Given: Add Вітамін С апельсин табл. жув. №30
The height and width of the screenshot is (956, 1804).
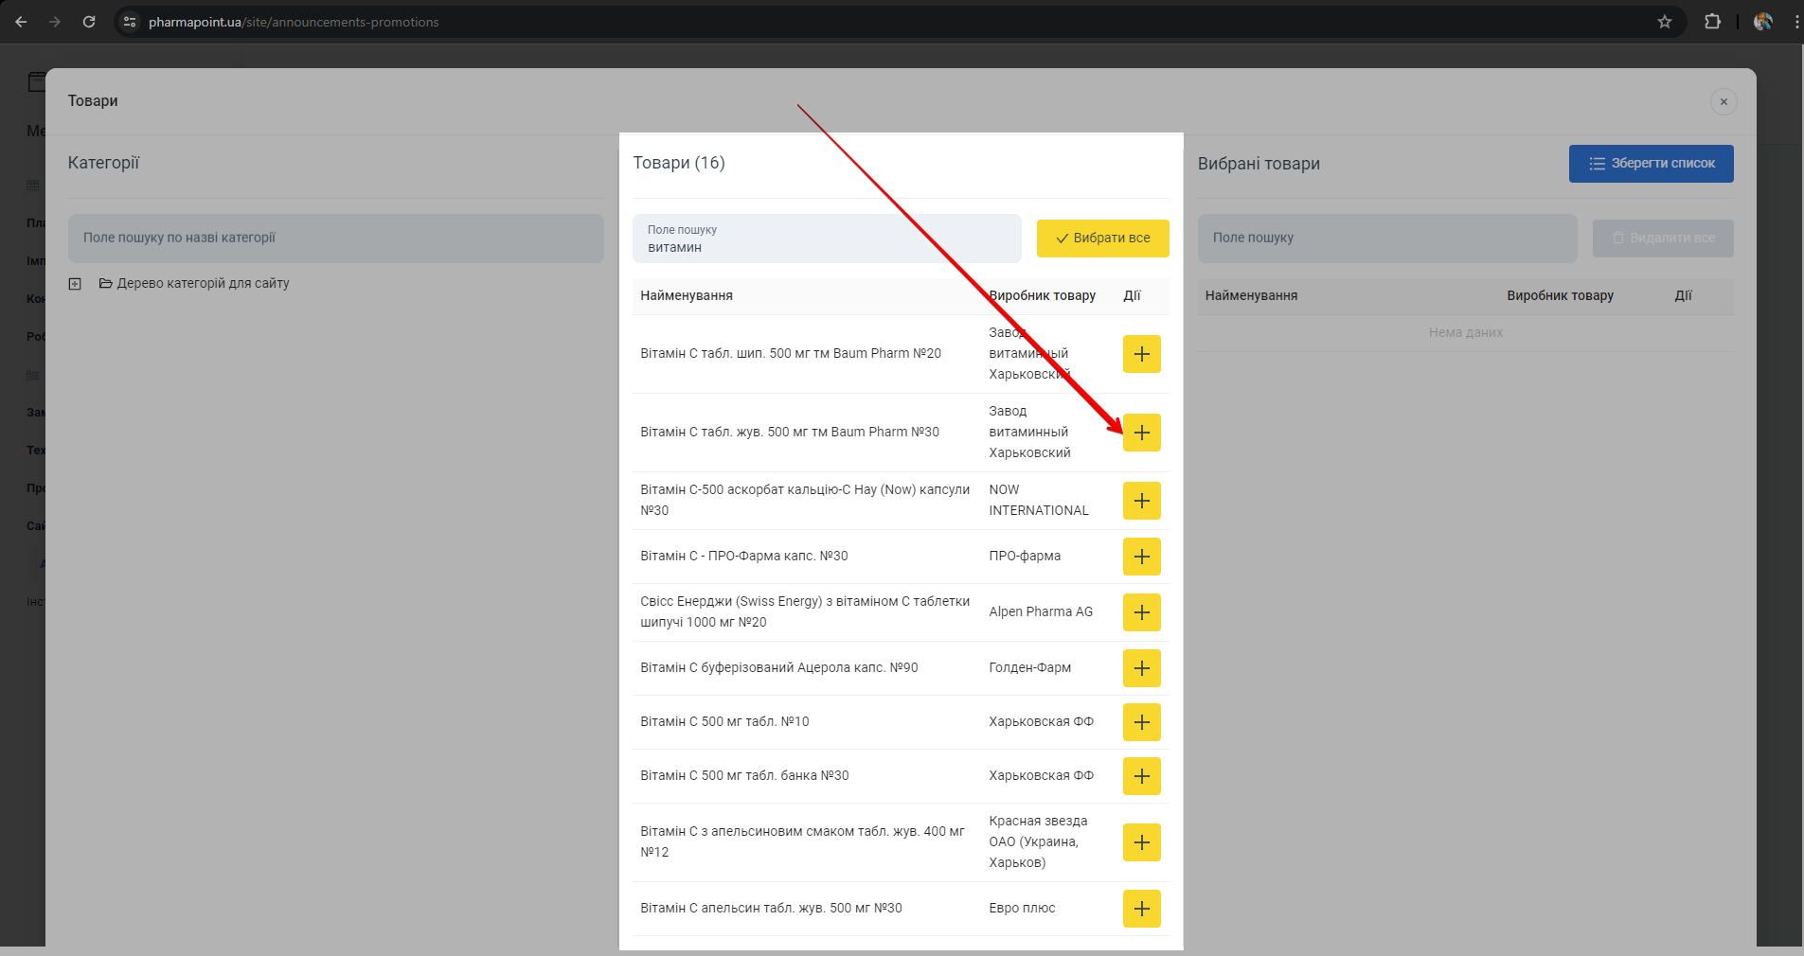Looking at the screenshot, I should click(x=1141, y=909).
